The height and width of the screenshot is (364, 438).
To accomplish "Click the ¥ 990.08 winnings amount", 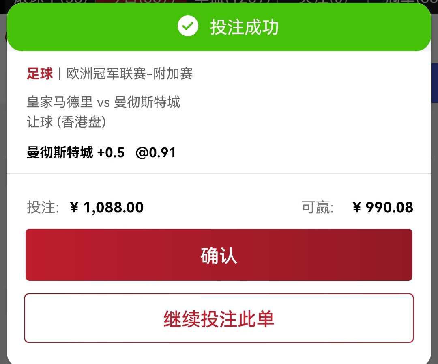I will 383,208.
